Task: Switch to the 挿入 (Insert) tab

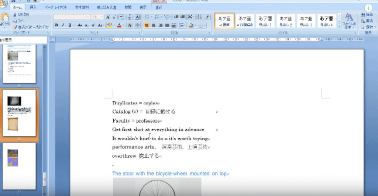Action: 32,7
